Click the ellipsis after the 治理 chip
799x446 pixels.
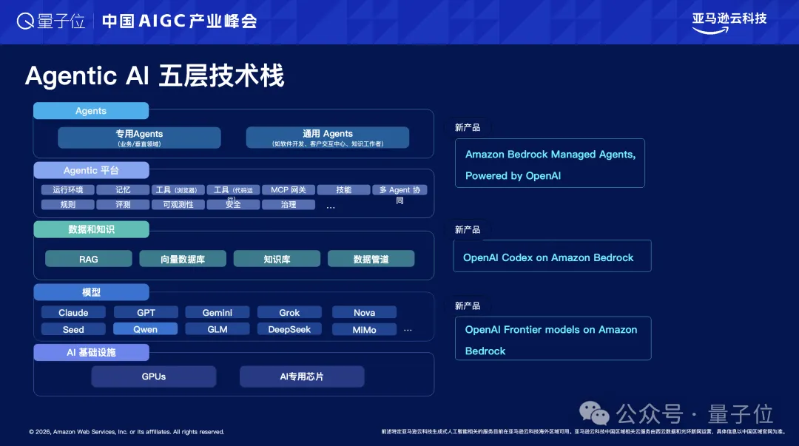(x=331, y=207)
